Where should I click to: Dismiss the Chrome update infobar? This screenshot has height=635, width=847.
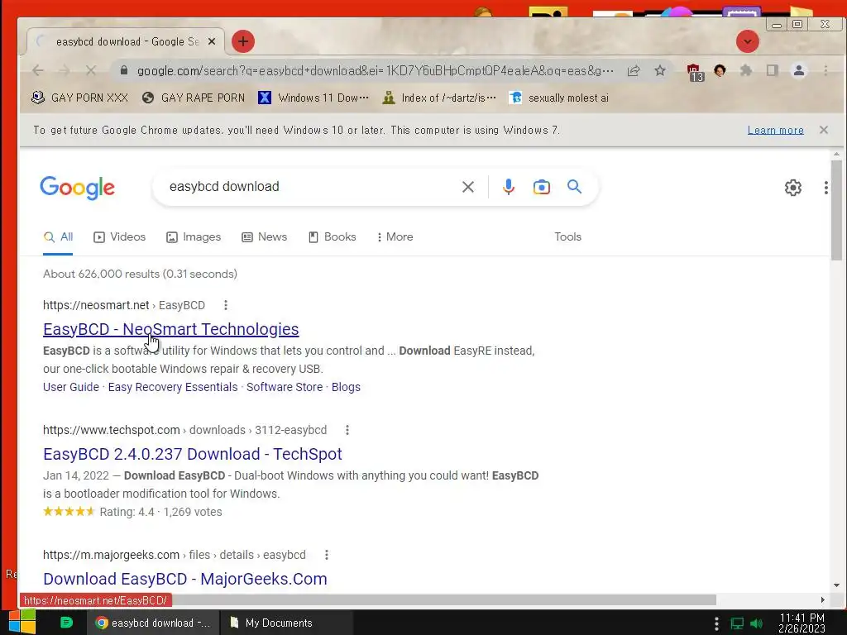[x=823, y=130]
